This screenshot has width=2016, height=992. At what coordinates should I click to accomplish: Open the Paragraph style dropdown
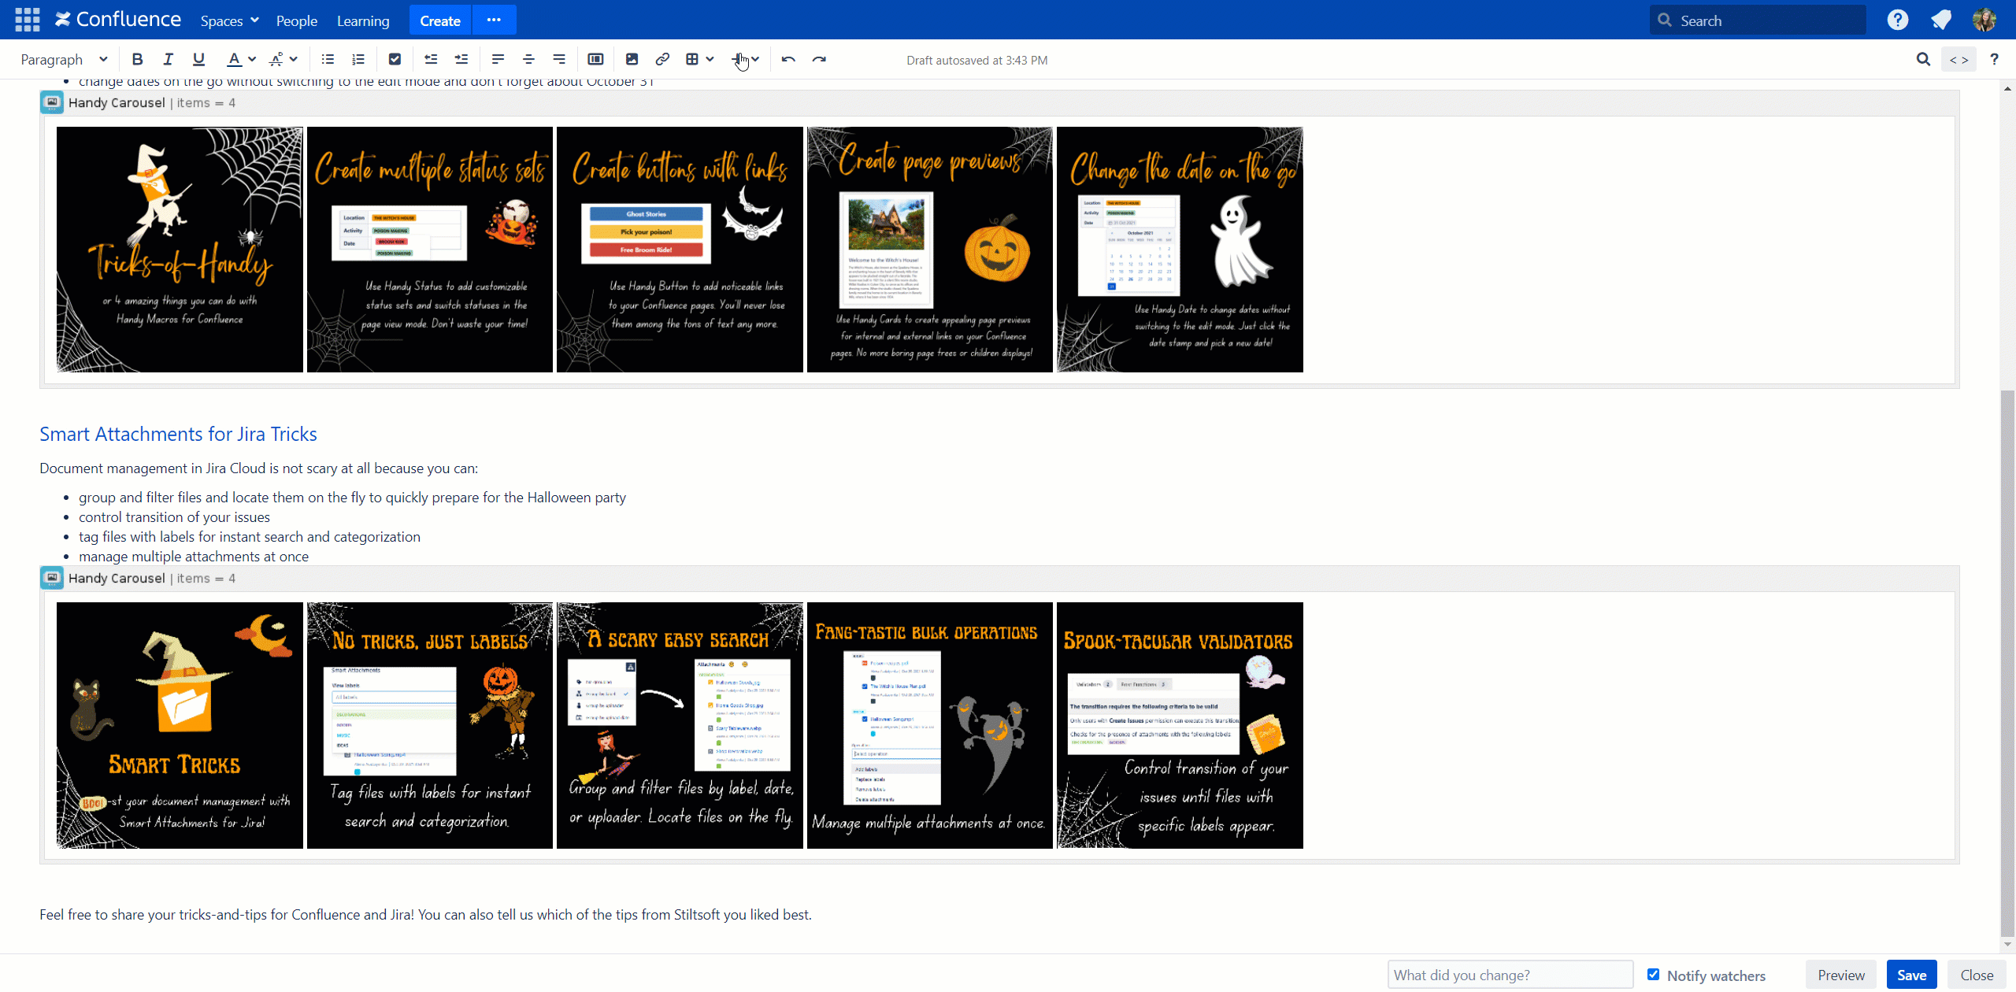pyautogui.click(x=63, y=59)
